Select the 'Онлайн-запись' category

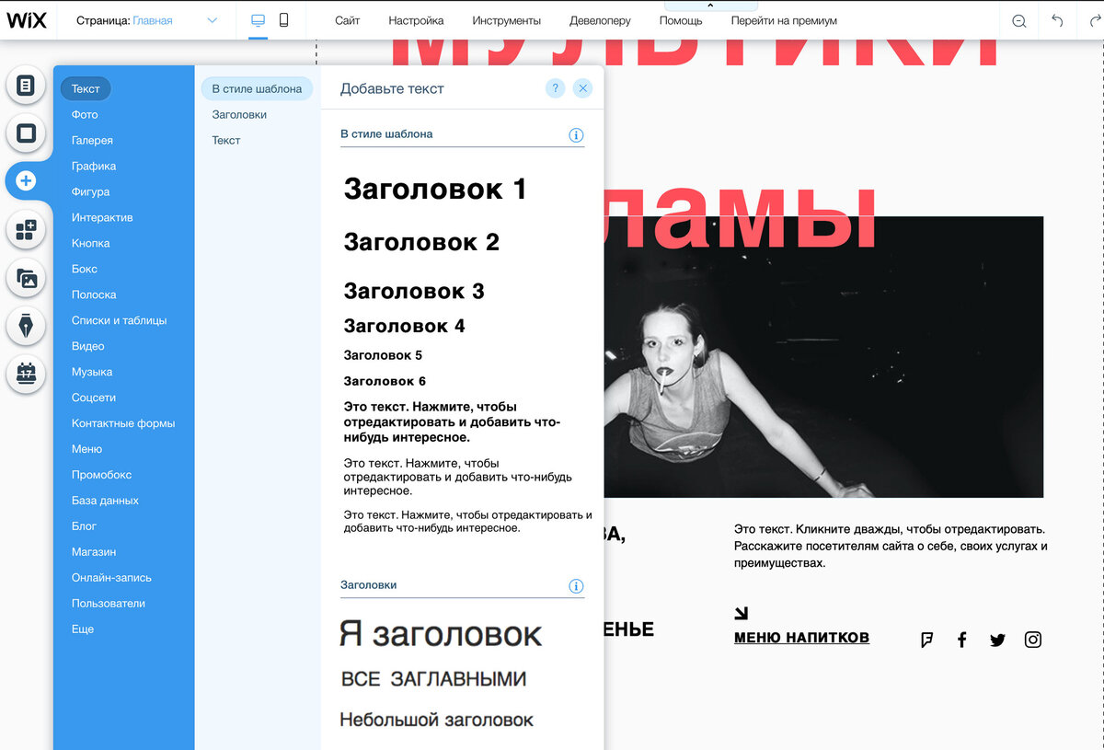111,578
